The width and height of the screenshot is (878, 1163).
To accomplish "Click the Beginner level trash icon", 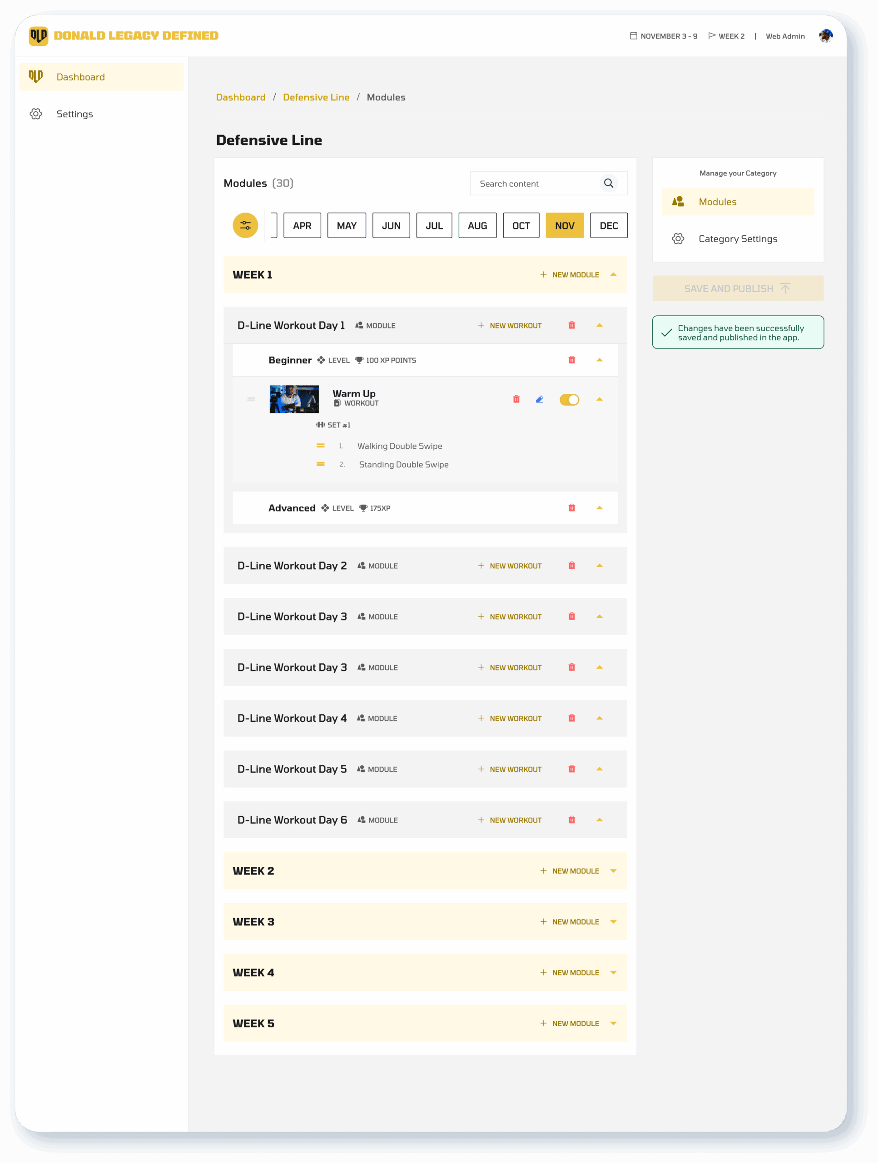I will point(571,360).
